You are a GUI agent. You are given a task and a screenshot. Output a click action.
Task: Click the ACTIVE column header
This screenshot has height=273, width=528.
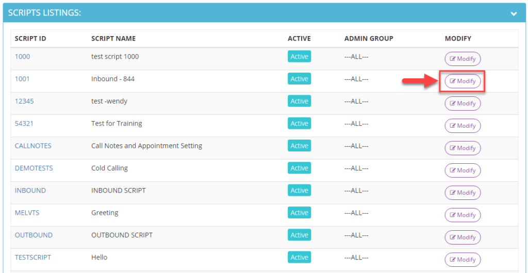tap(300, 39)
